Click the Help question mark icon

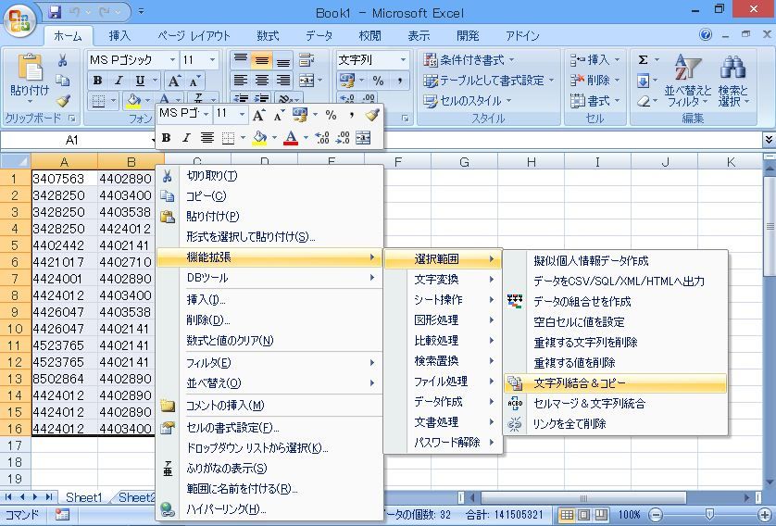(706, 34)
